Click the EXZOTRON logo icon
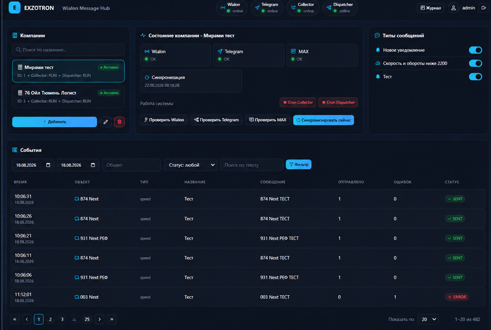Image resolution: width=491 pixels, height=330 pixels. click(x=14, y=8)
